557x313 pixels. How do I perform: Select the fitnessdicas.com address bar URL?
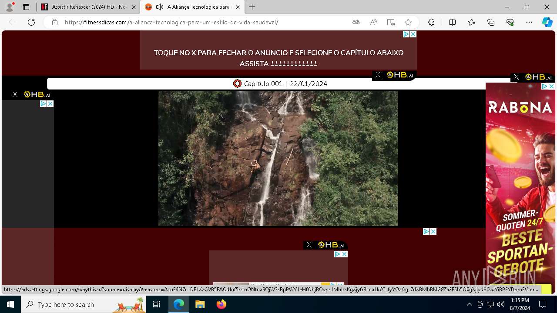171,22
